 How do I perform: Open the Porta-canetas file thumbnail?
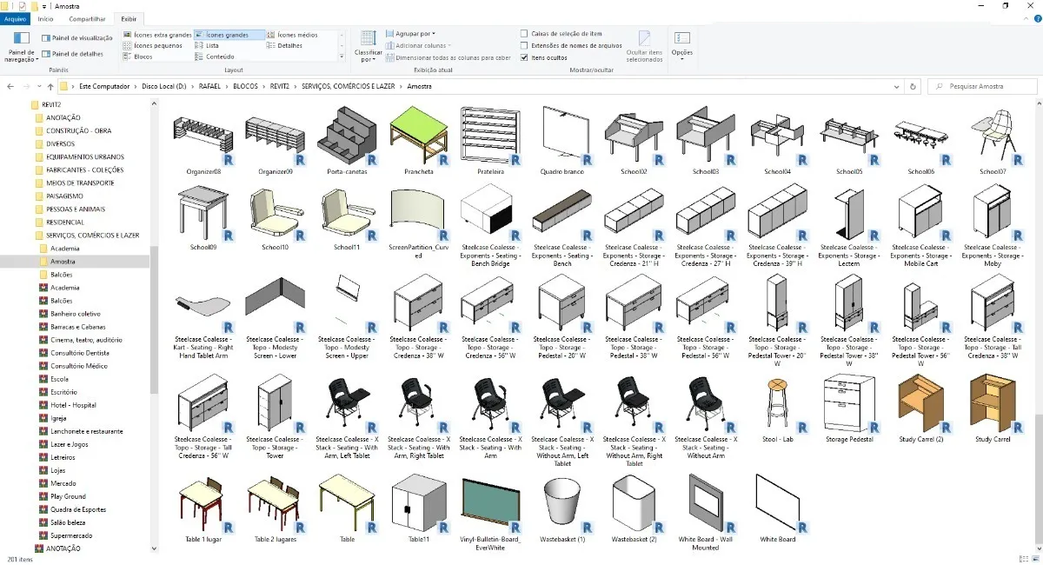click(x=347, y=142)
